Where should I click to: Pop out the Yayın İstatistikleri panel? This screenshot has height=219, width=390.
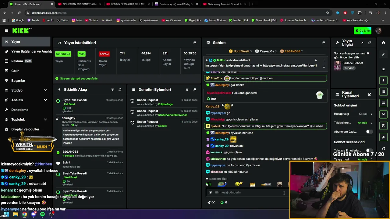tap(194, 43)
